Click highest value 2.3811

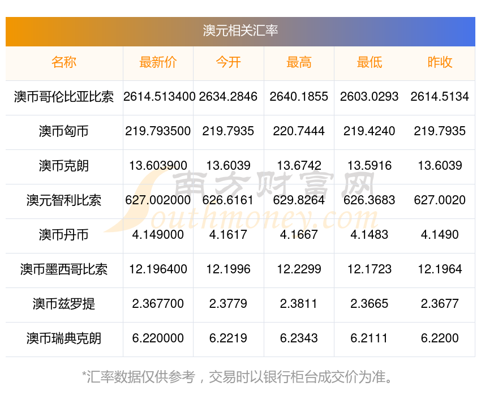(299, 304)
